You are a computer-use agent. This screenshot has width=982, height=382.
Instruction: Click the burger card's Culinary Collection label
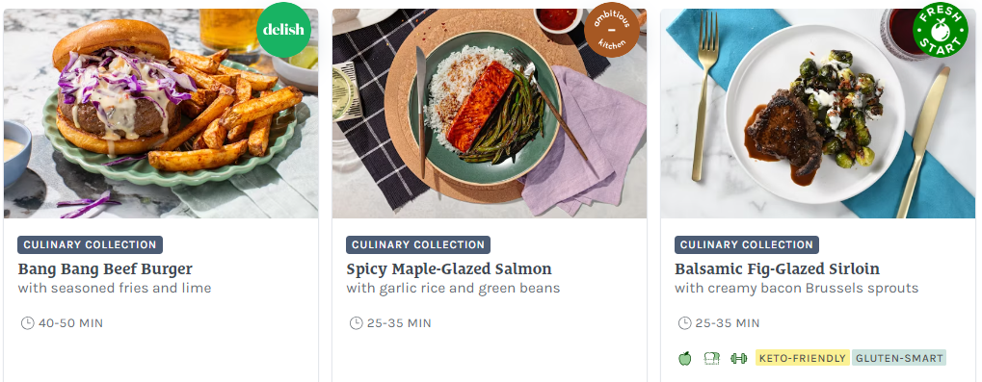click(91, 245)
